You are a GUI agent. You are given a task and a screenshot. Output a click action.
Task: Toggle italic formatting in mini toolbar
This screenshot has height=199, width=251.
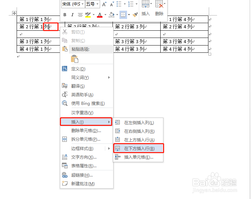point(72,15)
